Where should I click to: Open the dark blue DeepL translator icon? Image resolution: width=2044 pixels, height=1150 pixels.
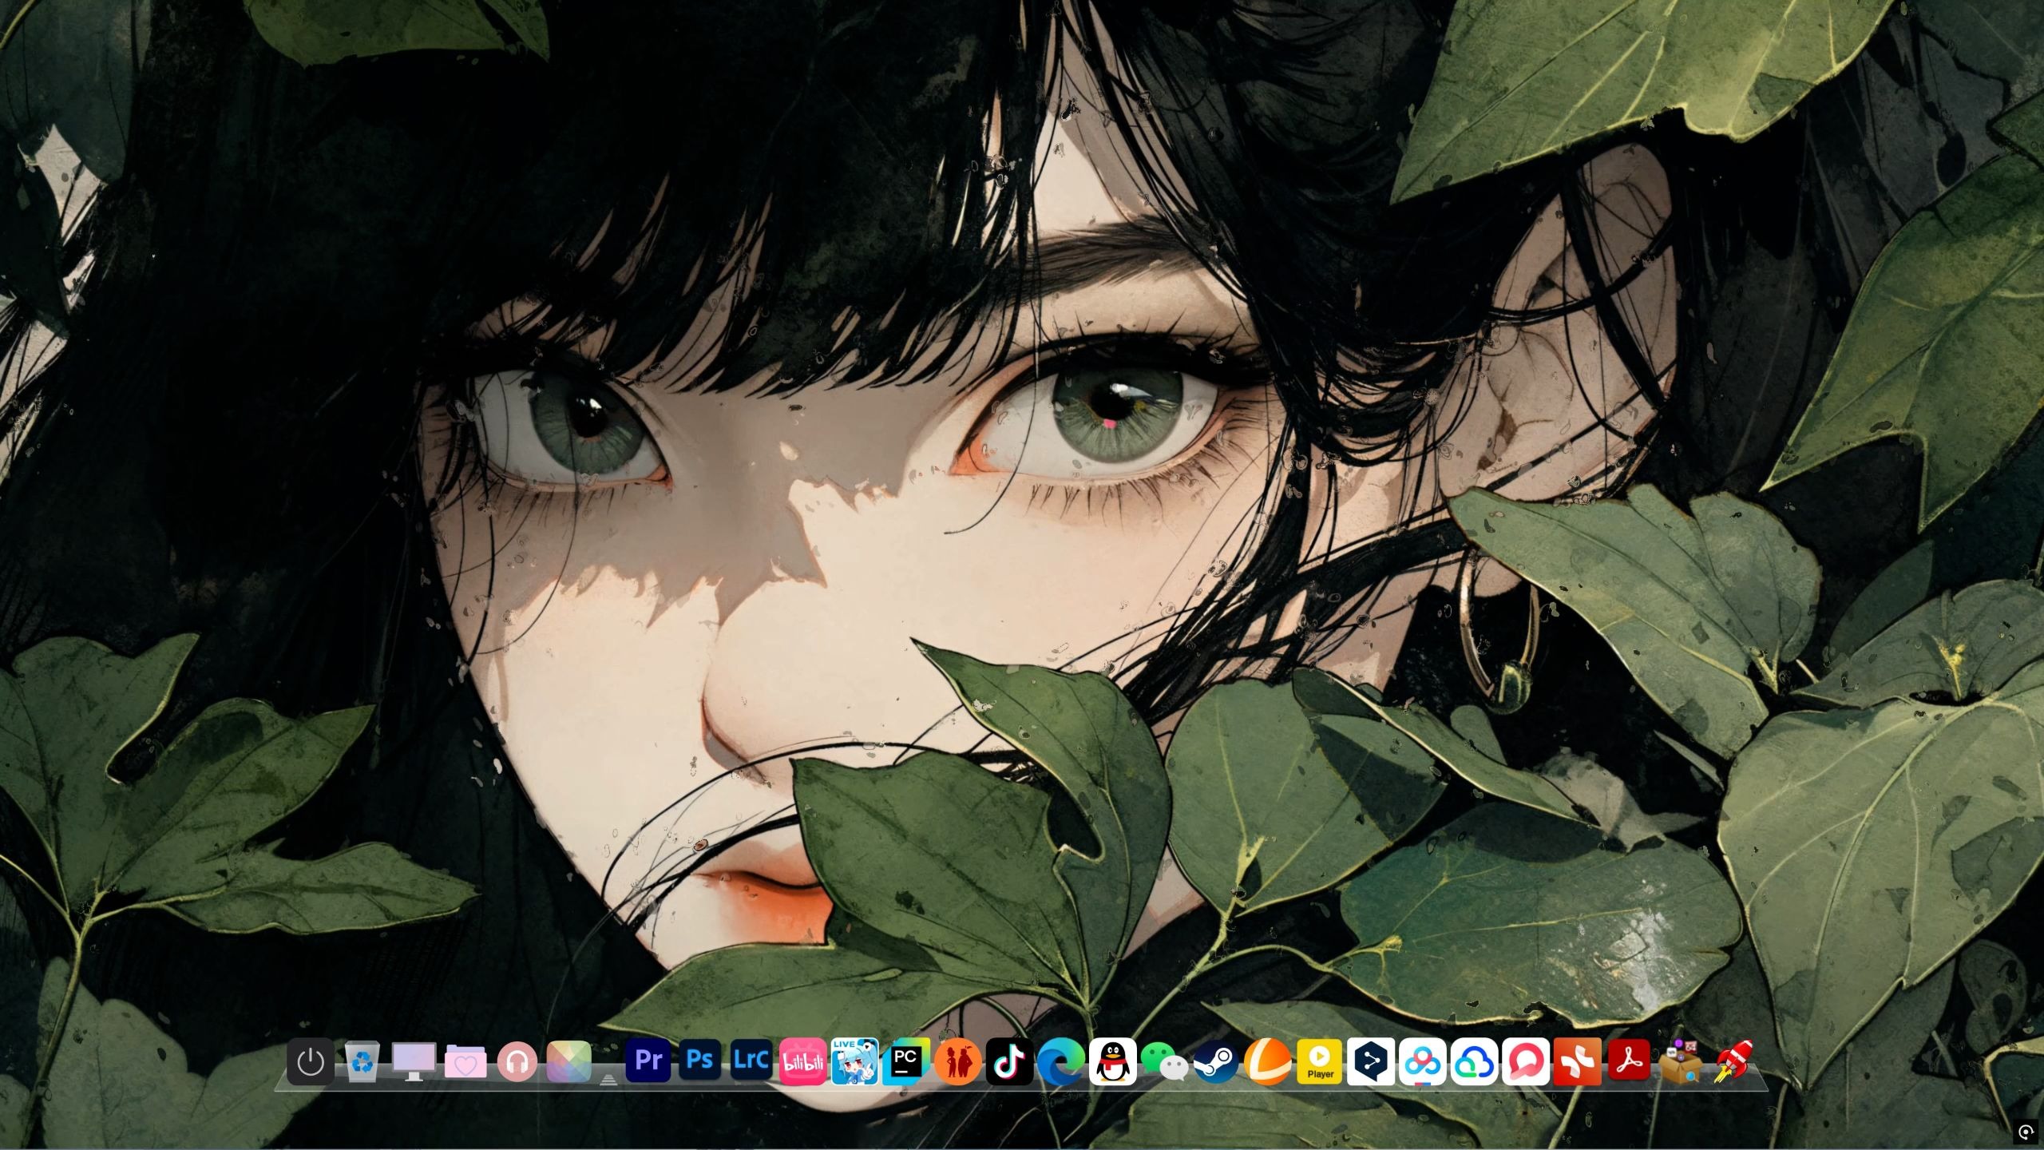click(x=1370, y=1062)
